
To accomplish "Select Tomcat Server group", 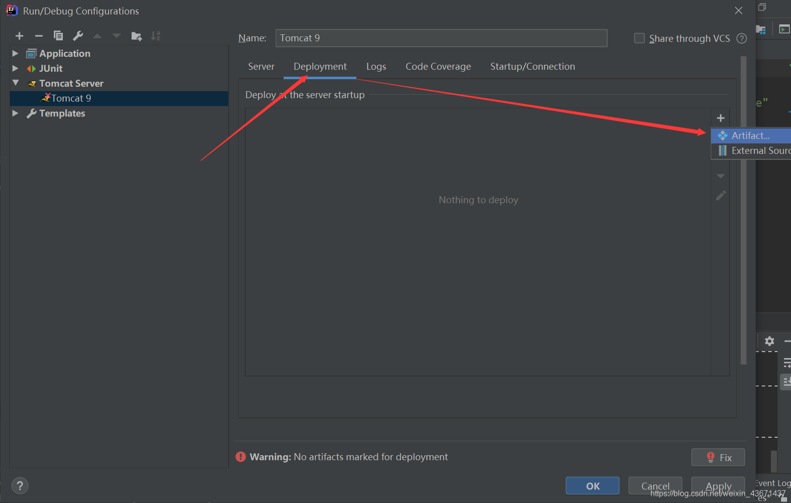I will coord(71,83).
